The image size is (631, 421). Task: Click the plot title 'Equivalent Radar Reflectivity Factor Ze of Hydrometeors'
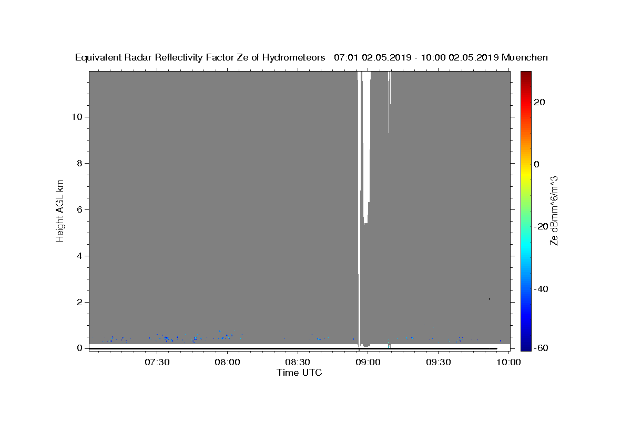click(x=200, y=58)
